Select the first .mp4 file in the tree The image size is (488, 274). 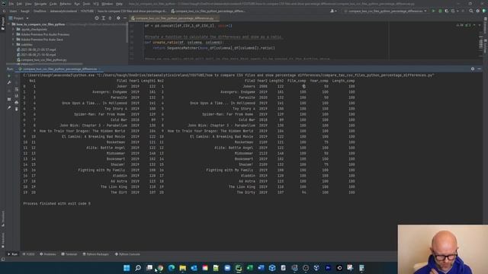pyautogui.click(x=37, y=49)
